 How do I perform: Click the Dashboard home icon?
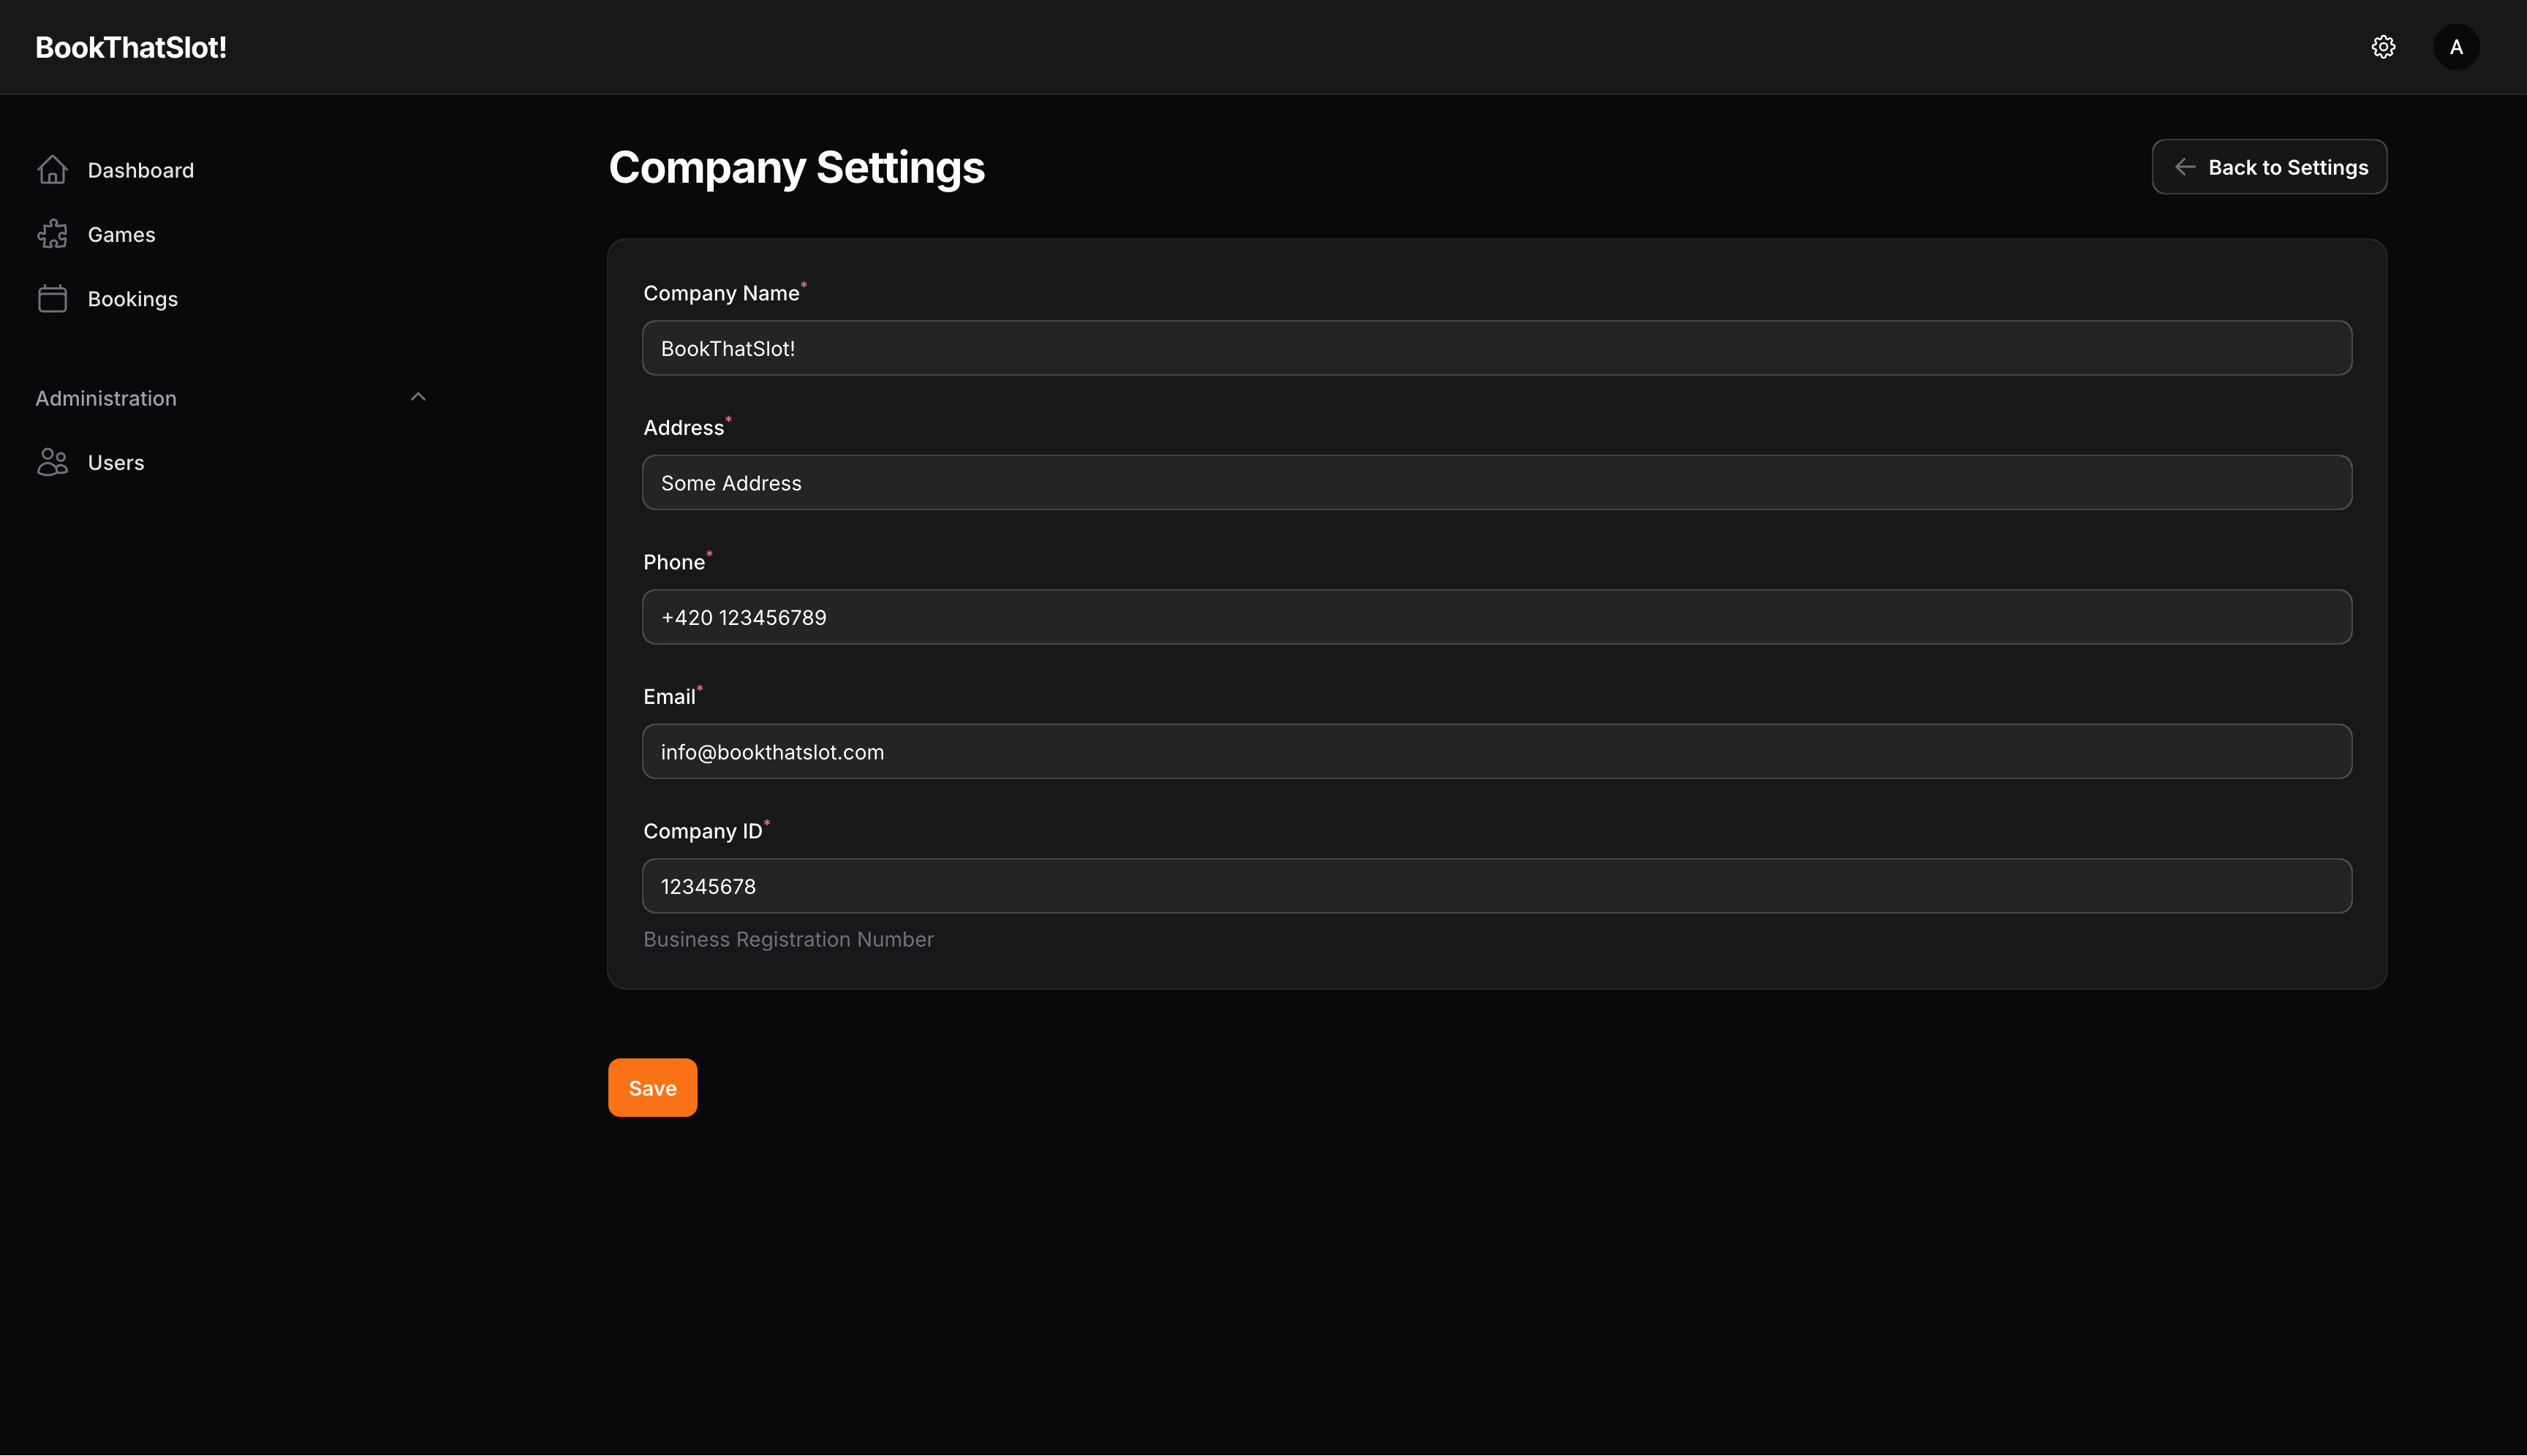(x=50, y=170)
